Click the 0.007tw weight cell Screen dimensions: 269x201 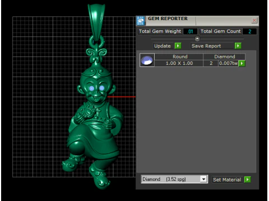[x=228, y=63]
